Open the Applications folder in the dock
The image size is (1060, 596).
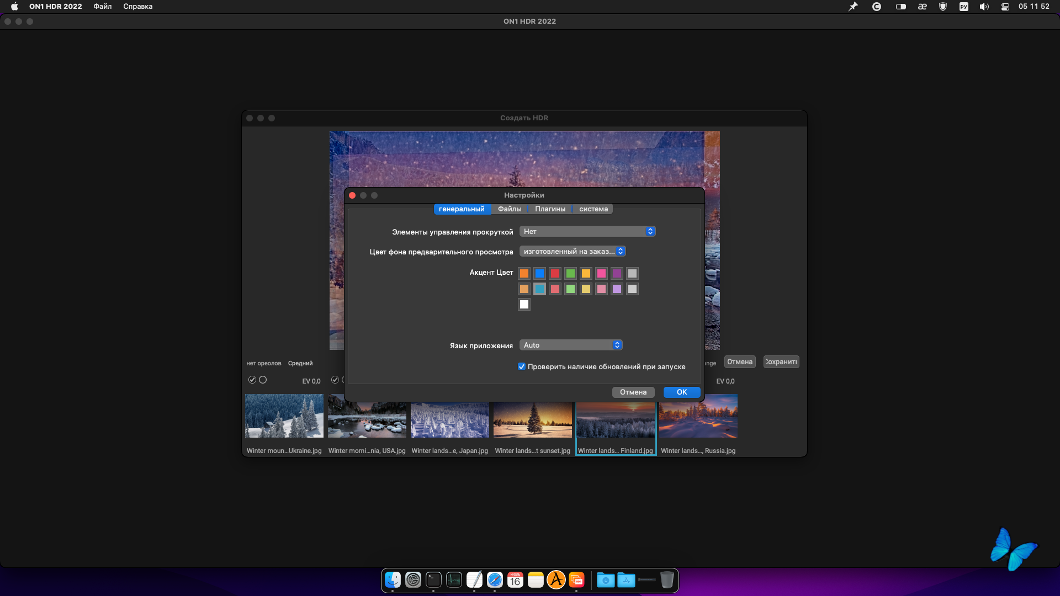click(626, 580)
